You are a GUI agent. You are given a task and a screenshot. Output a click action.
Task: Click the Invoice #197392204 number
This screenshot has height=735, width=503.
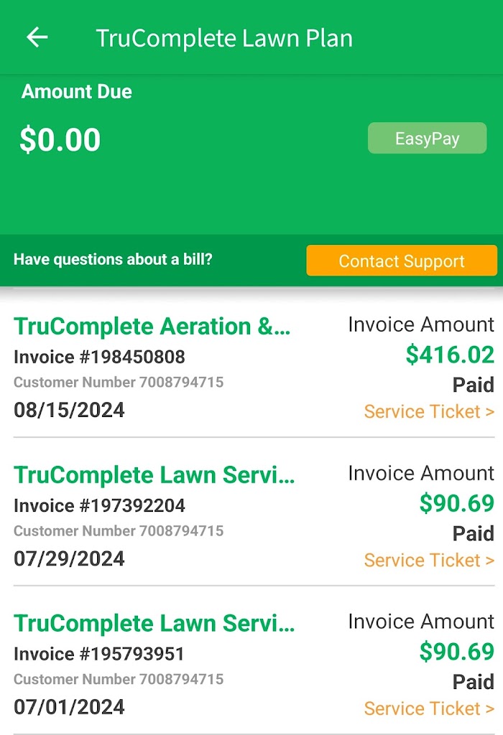pyautogui.click(x=99, y=505)
